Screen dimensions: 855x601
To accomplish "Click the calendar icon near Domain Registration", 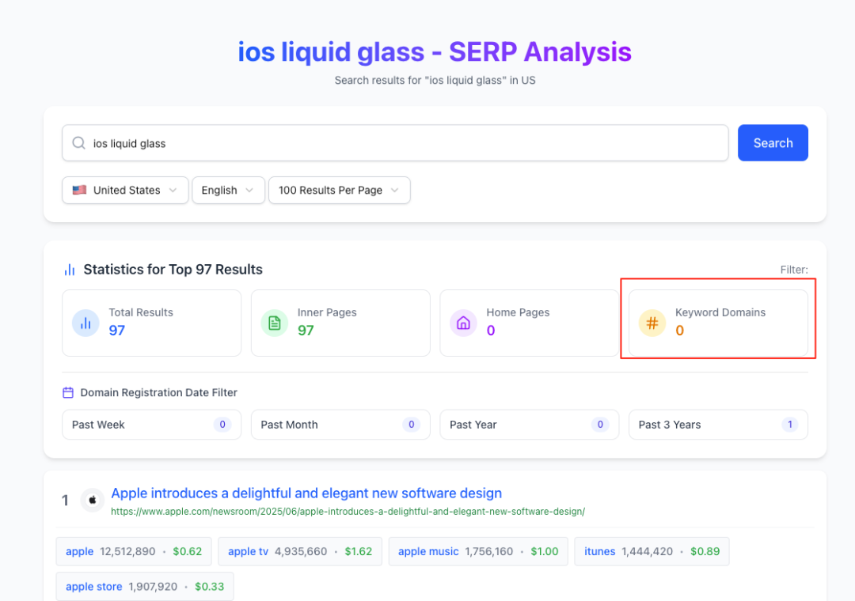I will [68, 392].
